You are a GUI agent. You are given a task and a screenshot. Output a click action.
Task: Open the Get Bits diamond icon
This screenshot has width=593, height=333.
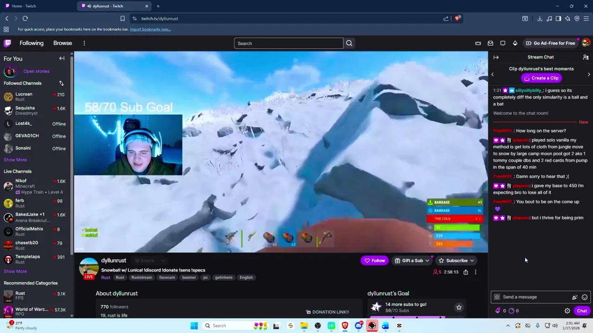coord(515,43)
